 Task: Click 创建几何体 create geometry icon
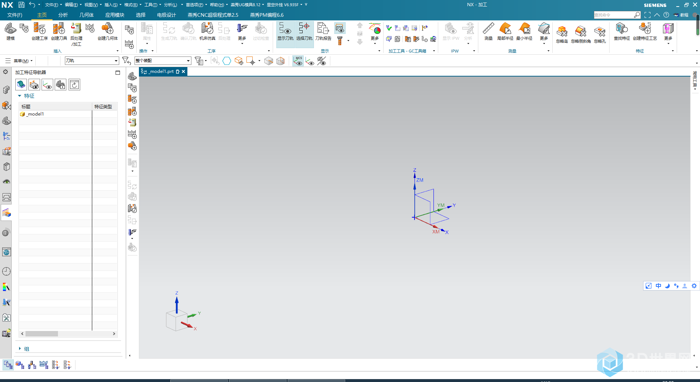coord(108,31)
